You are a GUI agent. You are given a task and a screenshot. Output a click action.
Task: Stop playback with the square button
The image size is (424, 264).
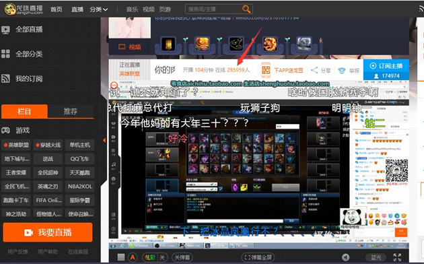point(121,257)
